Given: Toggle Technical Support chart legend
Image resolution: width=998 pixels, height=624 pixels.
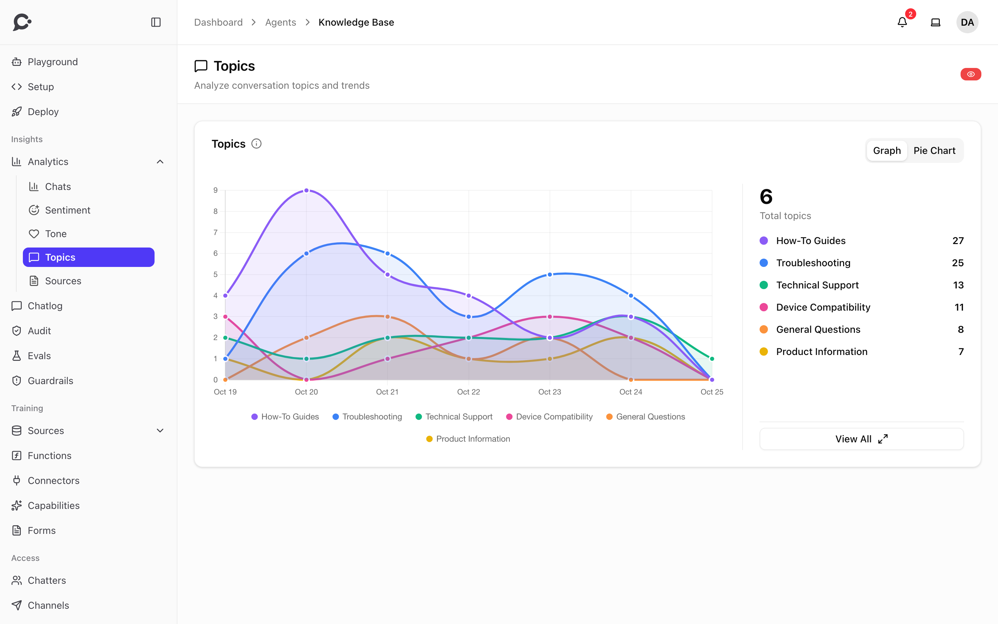Looking at the screenshot, I should pyautogui.click(x=454, y=417).
